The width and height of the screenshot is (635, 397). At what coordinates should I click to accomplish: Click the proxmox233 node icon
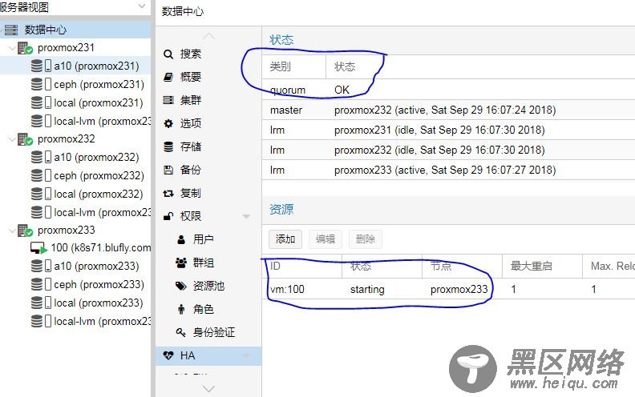pyautogui.click(x=25, y=231)
